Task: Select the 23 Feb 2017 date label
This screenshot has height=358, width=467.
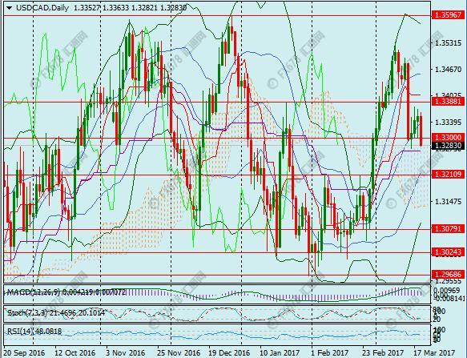Action: pos(382,353)
